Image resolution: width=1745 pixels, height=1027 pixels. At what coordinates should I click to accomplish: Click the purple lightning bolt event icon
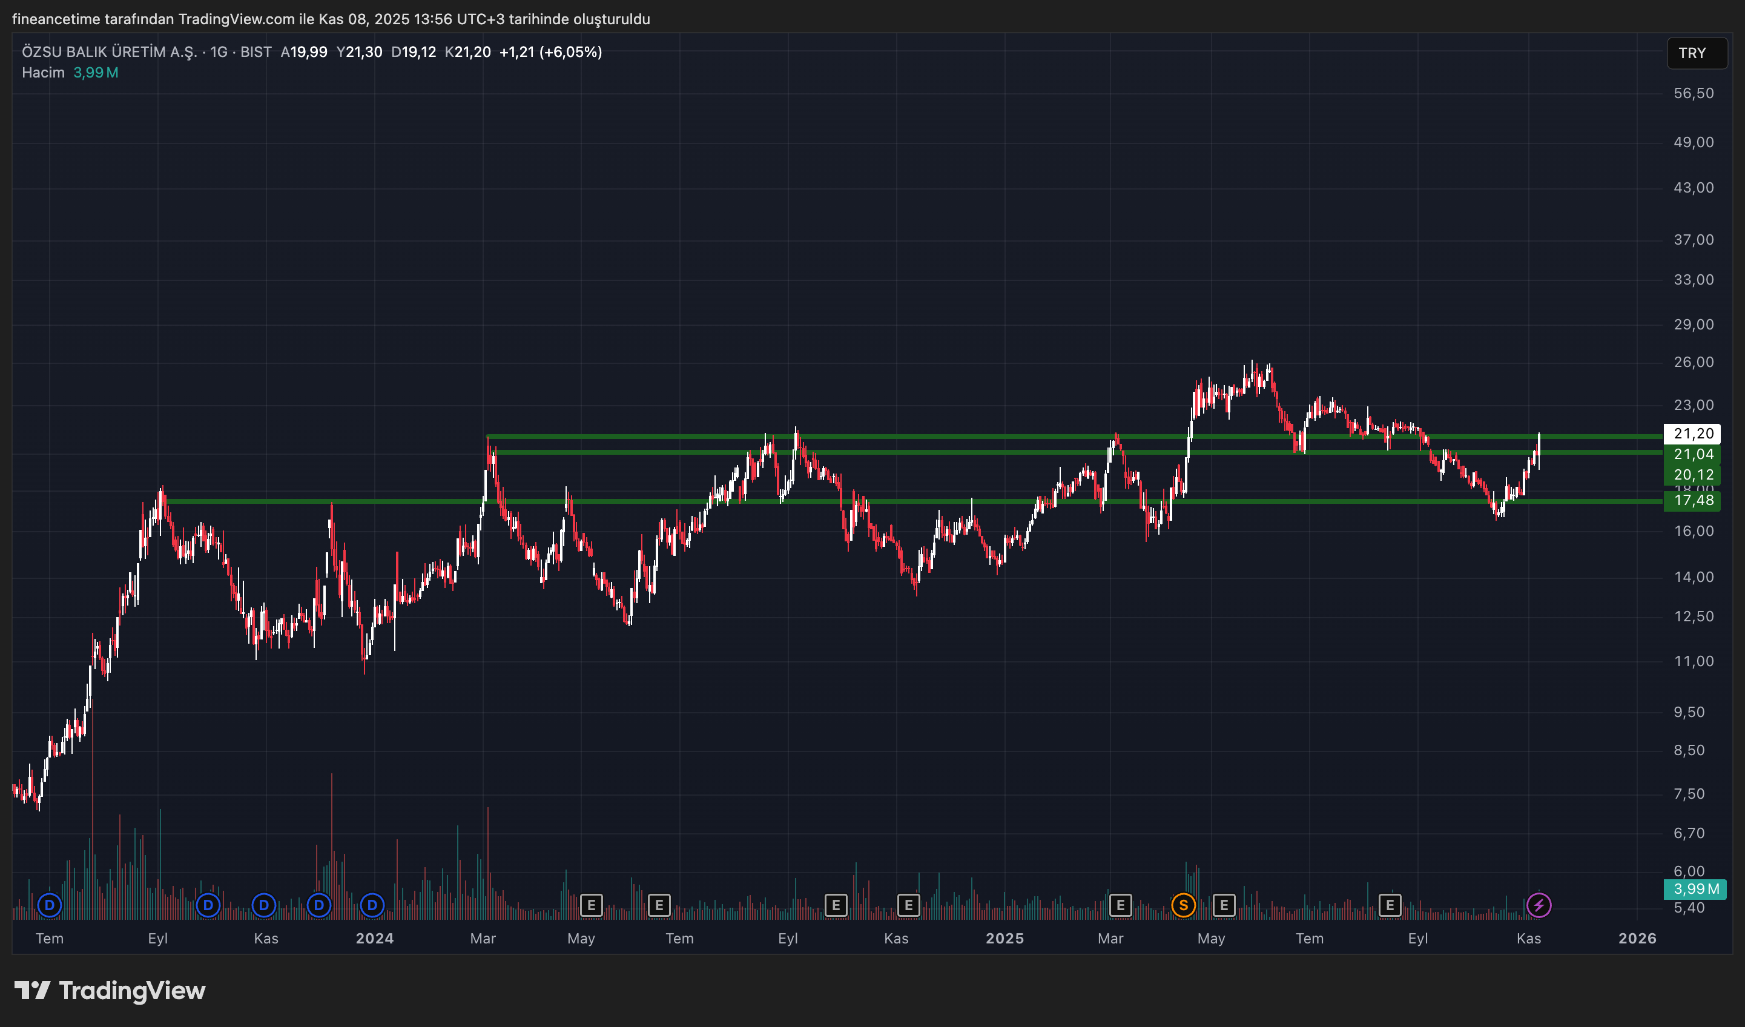click(x=1539, y=905)
